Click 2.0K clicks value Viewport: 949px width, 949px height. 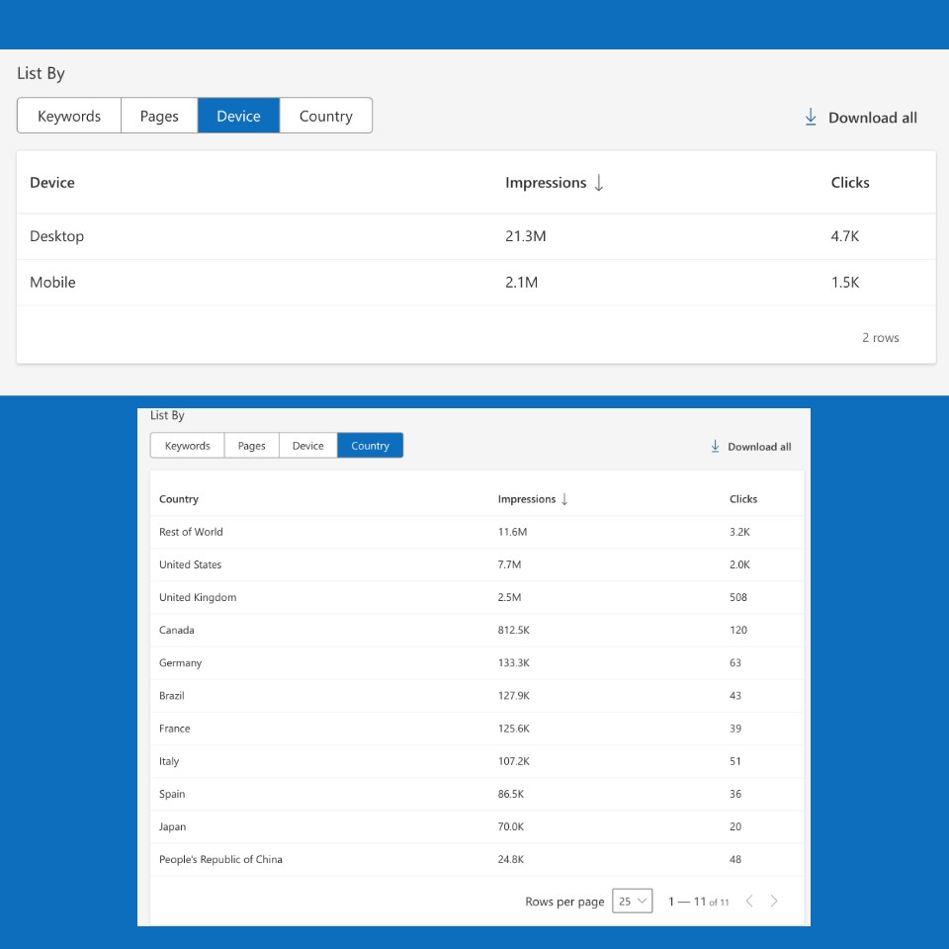pos(739,564)
